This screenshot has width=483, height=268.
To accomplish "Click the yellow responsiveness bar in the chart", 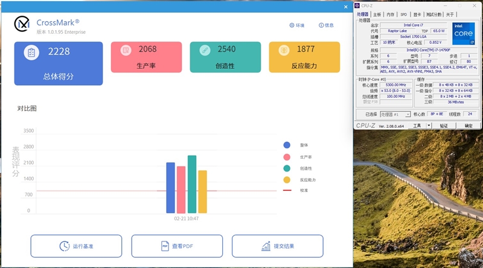I will [202, 191].
